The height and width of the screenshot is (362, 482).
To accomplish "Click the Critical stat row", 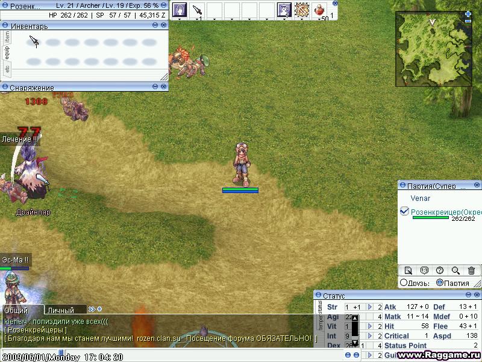I will coord(406,336).
